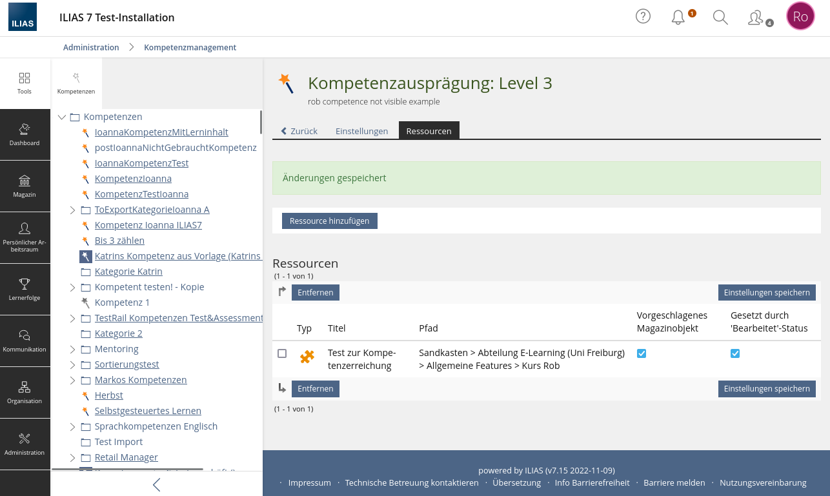Screen dimensions: 830x496
Task: Uncheck the Vorgeschlagenes Magazinobjekt checkbox
Action: (x=642, y=353)
